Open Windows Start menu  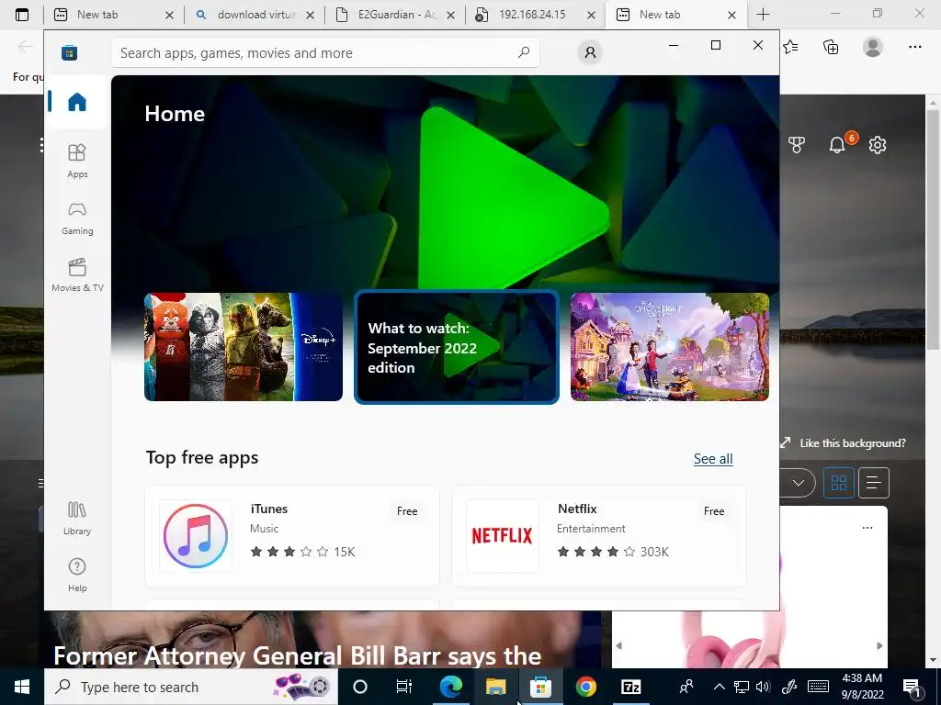click(22, 687)
